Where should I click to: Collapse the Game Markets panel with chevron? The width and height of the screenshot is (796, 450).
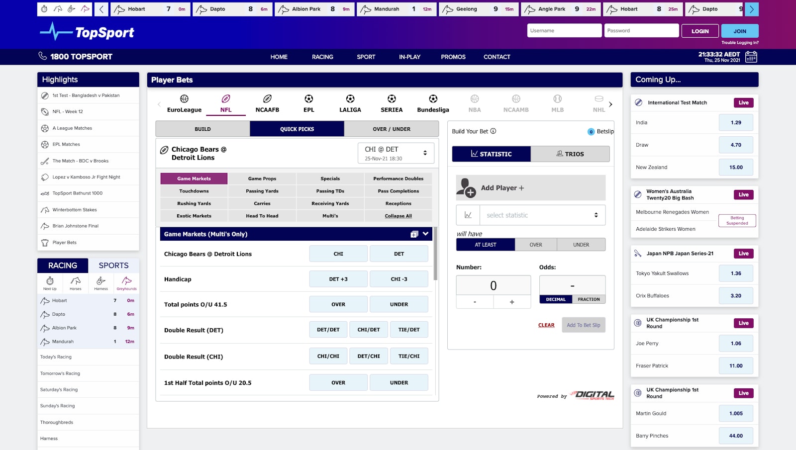tap(425, 234)
